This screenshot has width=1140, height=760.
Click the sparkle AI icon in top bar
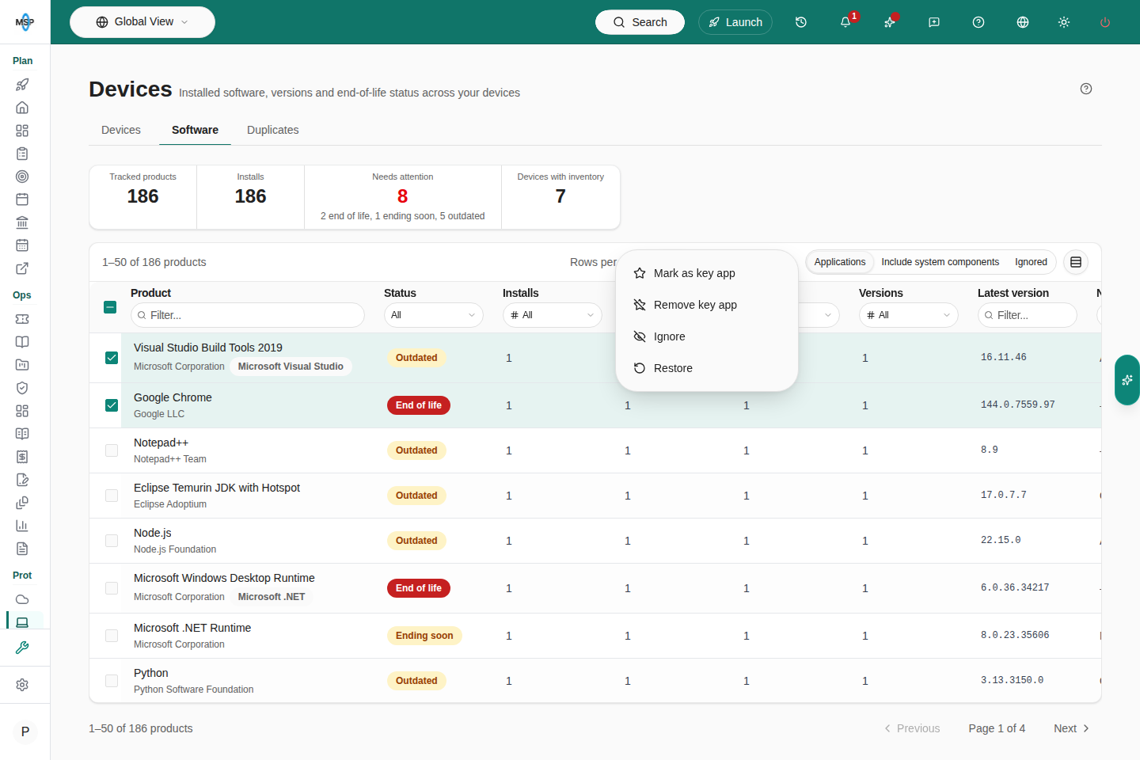(890, 22)
